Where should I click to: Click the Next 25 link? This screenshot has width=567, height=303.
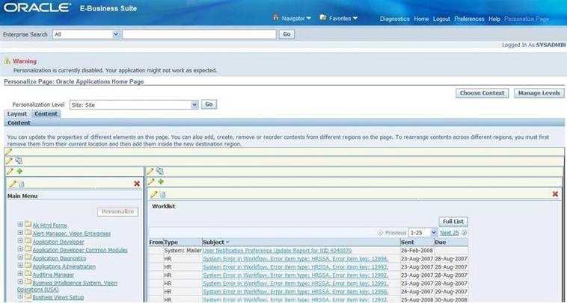(x=449, y=233)
